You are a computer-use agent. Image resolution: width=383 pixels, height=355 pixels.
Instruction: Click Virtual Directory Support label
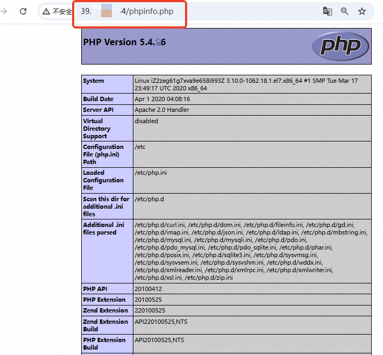[x=96, y=129]
